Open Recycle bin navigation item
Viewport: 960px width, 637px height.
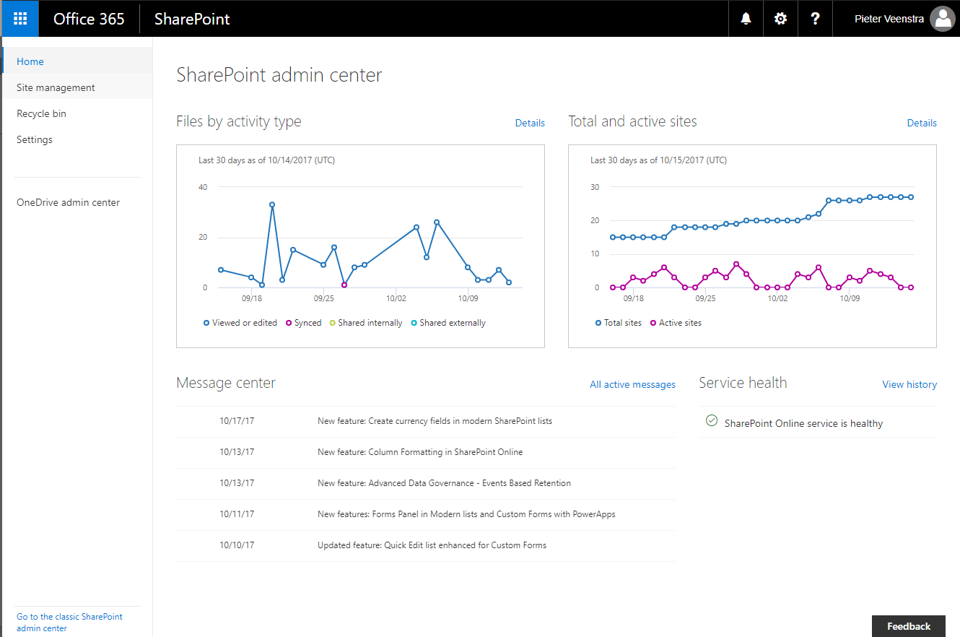point(77,113)
